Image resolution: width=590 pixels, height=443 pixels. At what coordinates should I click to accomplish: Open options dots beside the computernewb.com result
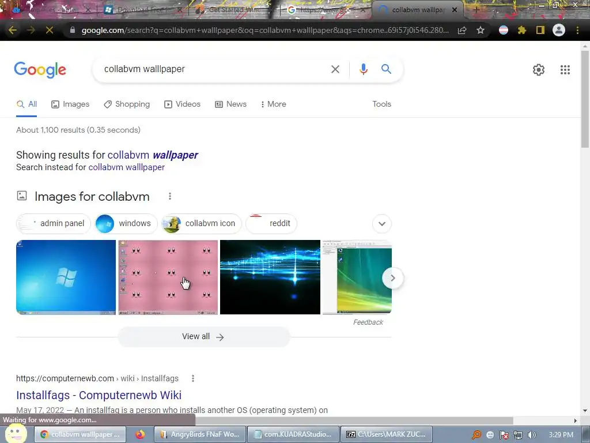pyautogui.click(x=193, y=378)
